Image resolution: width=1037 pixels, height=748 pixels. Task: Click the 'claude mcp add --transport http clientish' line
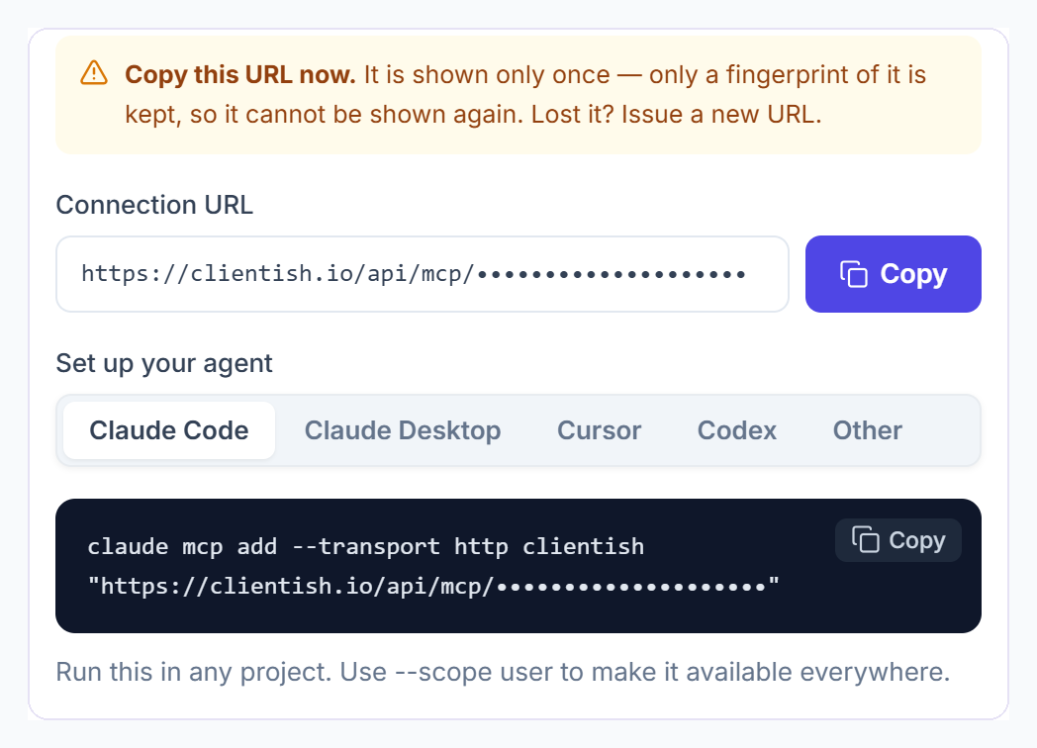coord(366,547)
